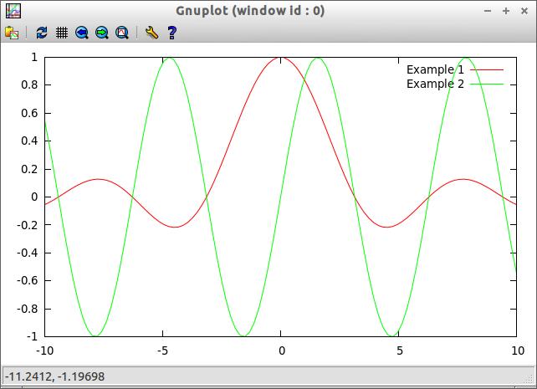The height and width of the screenshot is (389, 537).
Task: Open help via the question mark icon
Action: [171, 33]
